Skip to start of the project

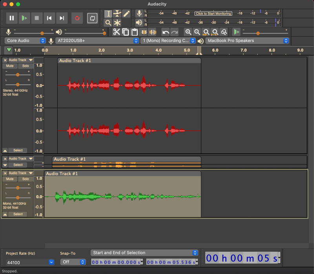point(49,18)
